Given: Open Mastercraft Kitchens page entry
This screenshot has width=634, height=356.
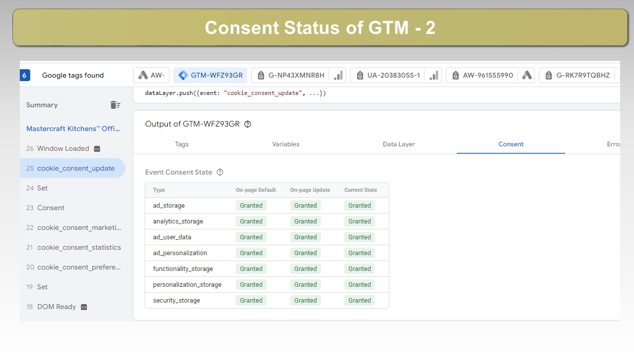Looking at the screenshot, I should 73,129.
